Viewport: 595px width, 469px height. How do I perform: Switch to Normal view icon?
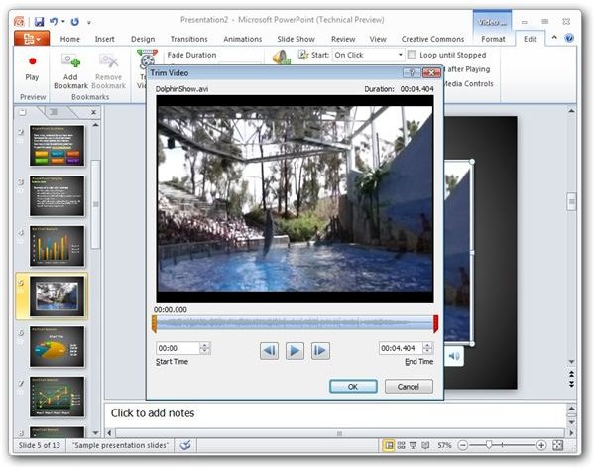(389, 445)
